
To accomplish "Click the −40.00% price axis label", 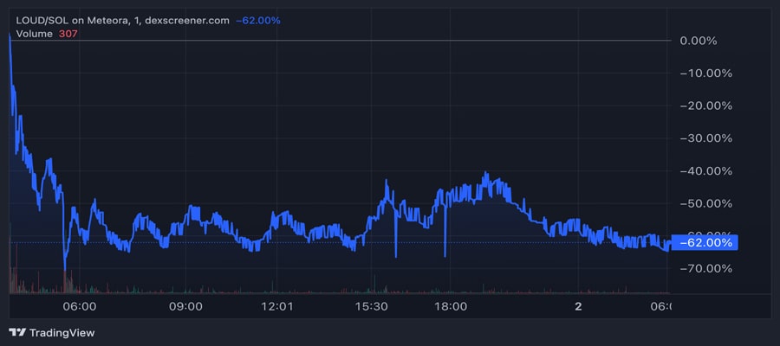I will pyautogui.click(x=705, y=170).
